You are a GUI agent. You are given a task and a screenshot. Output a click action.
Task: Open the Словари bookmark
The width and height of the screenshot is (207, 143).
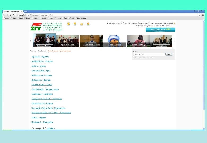(x=43, y=18)
